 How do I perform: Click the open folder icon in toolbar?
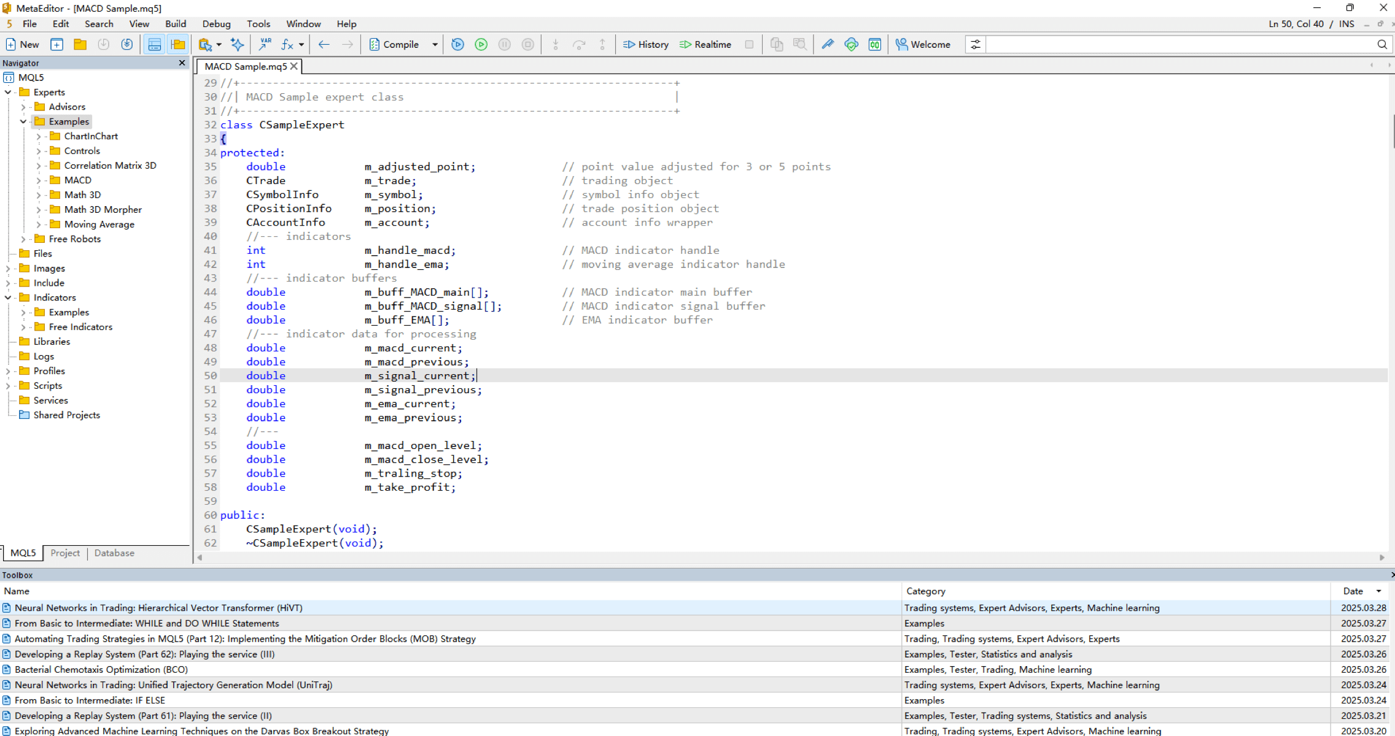[x=80, y=44]
